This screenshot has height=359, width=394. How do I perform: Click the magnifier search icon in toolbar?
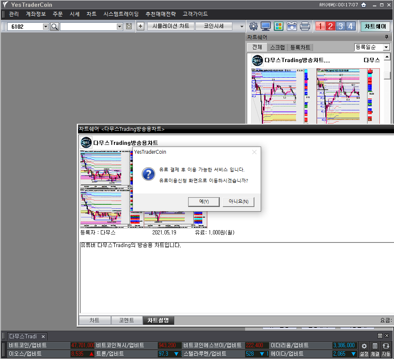point(54,27)
